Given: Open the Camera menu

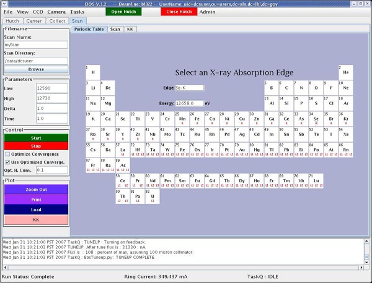Looking at the screenshot, I should pyautogui.click(x=56, y=12).
